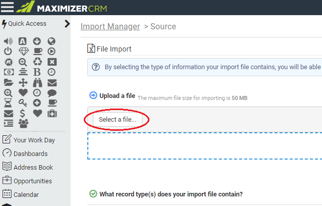The width and height of the screenshot is (322, 206).
Task: Click the key quick access icon
Action: [23, 103]
